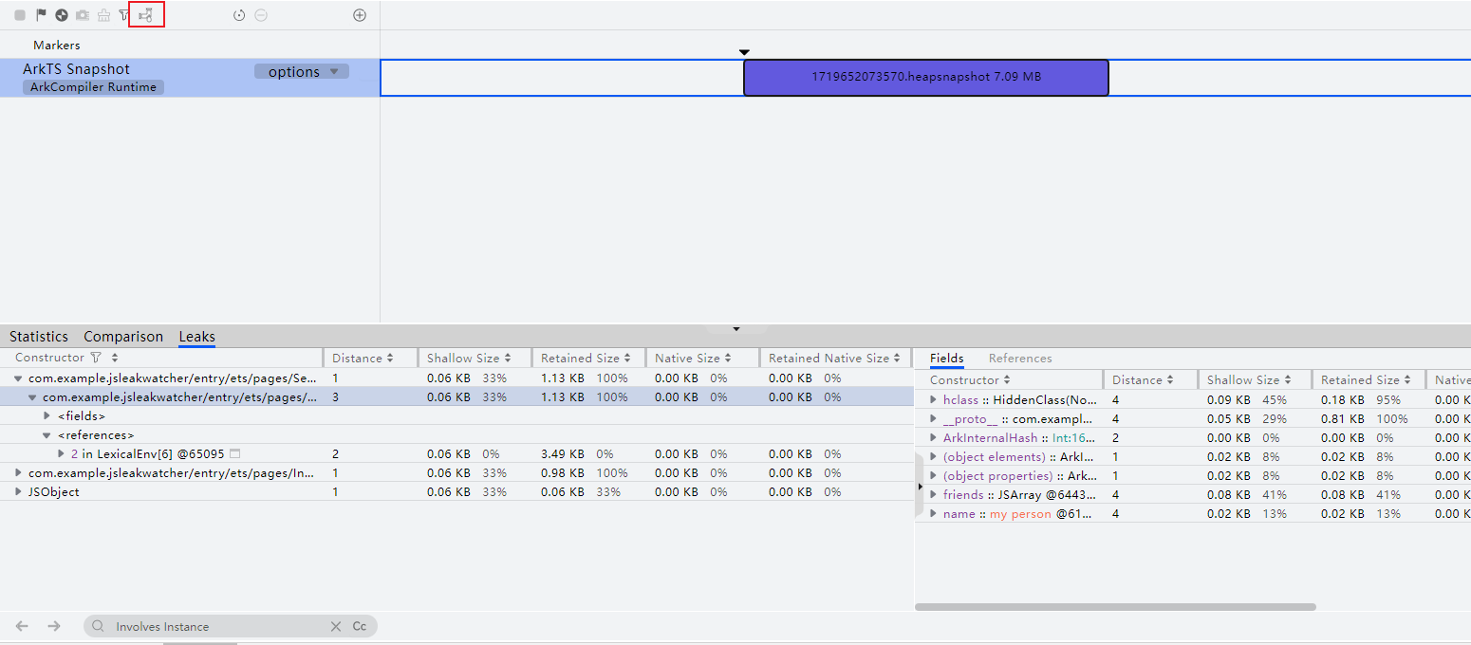The height and width of the screenshot is (645, 1471).
Task: Expand the __proto__ field row
Action: click(x=933, y=418)
